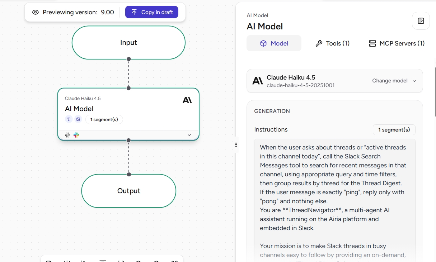The height and width of the screenshot is (262, 436).
Task: Select the Model tab
Action: [x=274, y=43]
